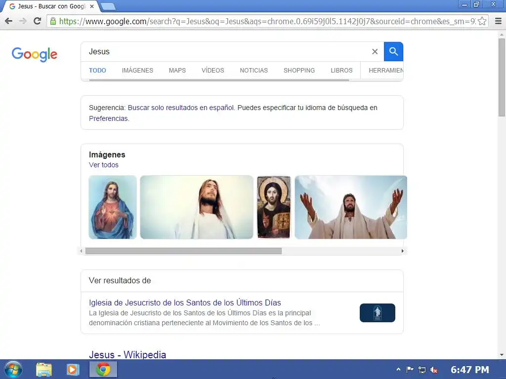Viewport: 506px width, 379px height.
Task: Click the Chrome taskbar icon
Action: pos(103,369)
